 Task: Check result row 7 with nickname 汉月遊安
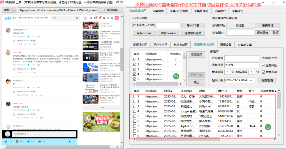point(135,126)
